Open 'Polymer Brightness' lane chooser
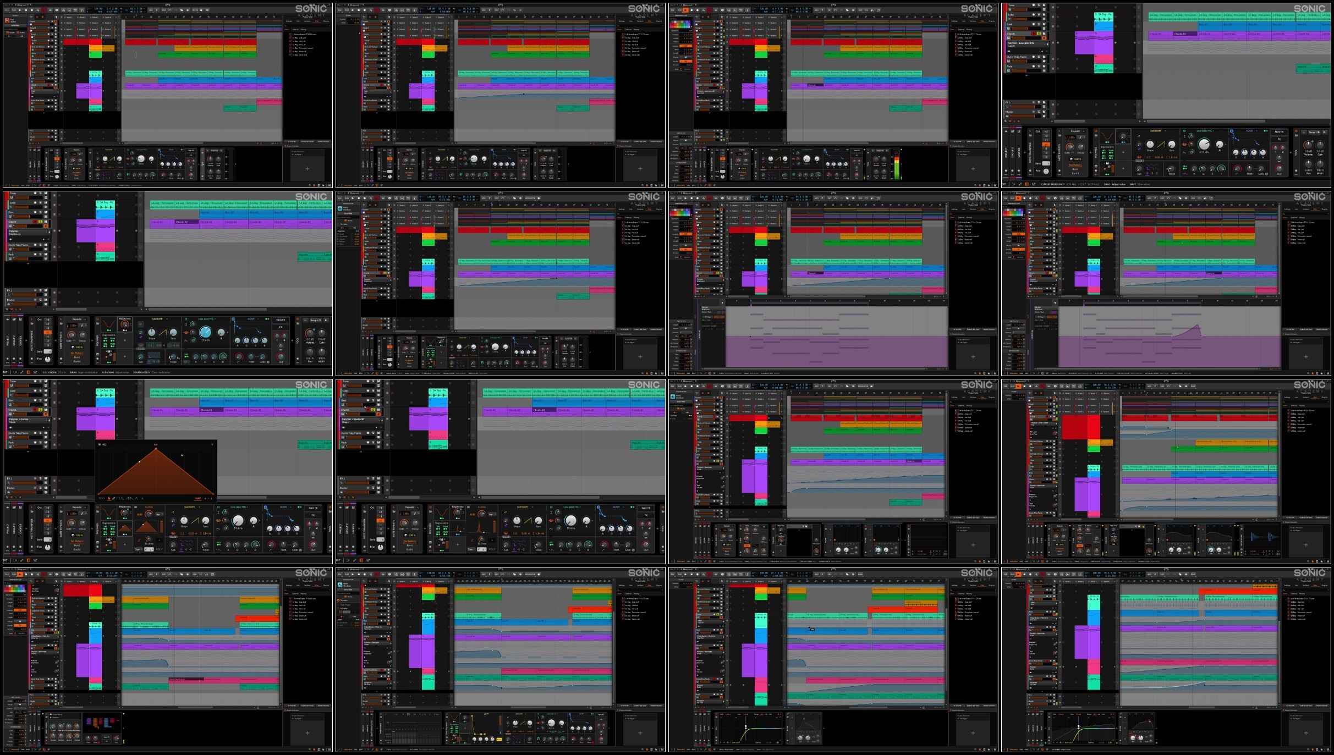 click(x=28, y=233)
